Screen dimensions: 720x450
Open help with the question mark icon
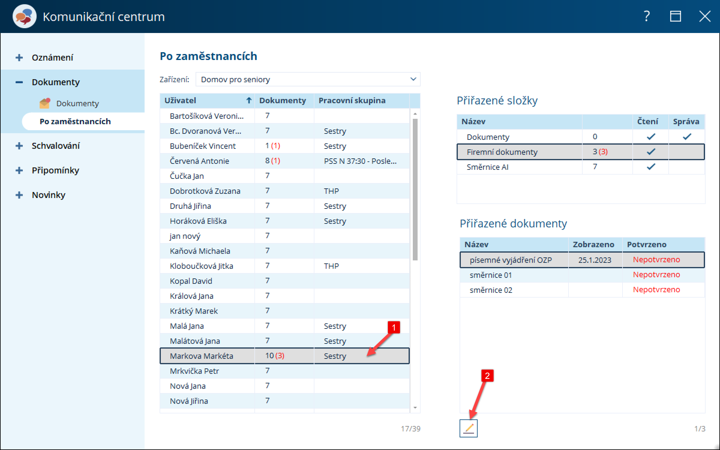click(x=647, y=16)
